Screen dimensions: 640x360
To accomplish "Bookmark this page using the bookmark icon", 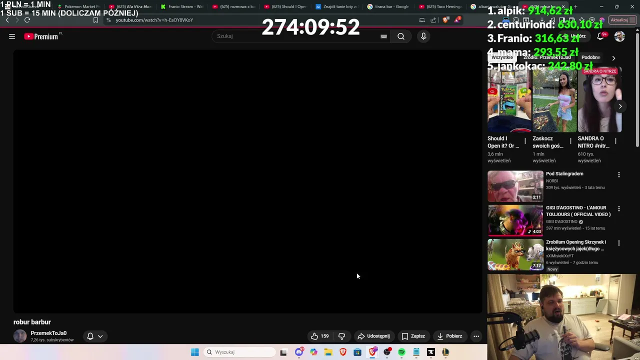I will click(95, 20).
